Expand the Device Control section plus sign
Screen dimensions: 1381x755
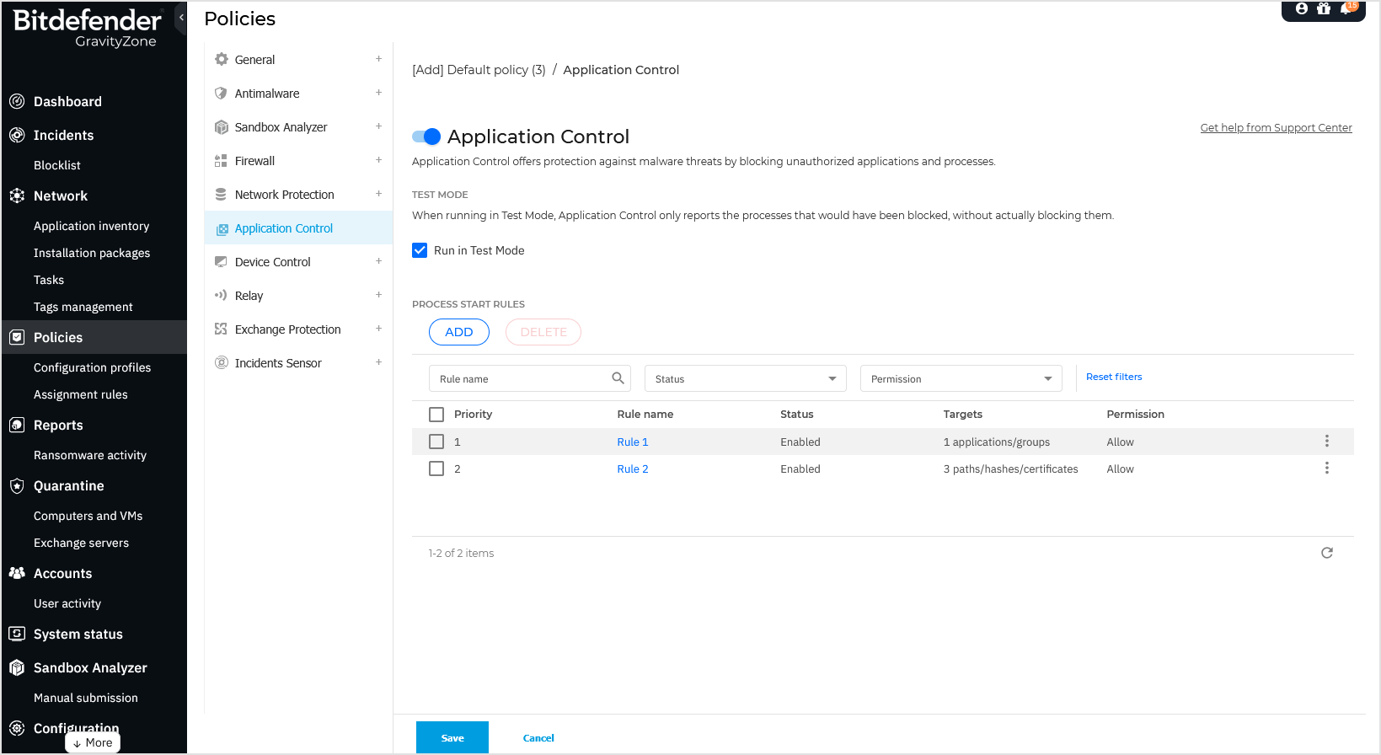click(378, 261)
